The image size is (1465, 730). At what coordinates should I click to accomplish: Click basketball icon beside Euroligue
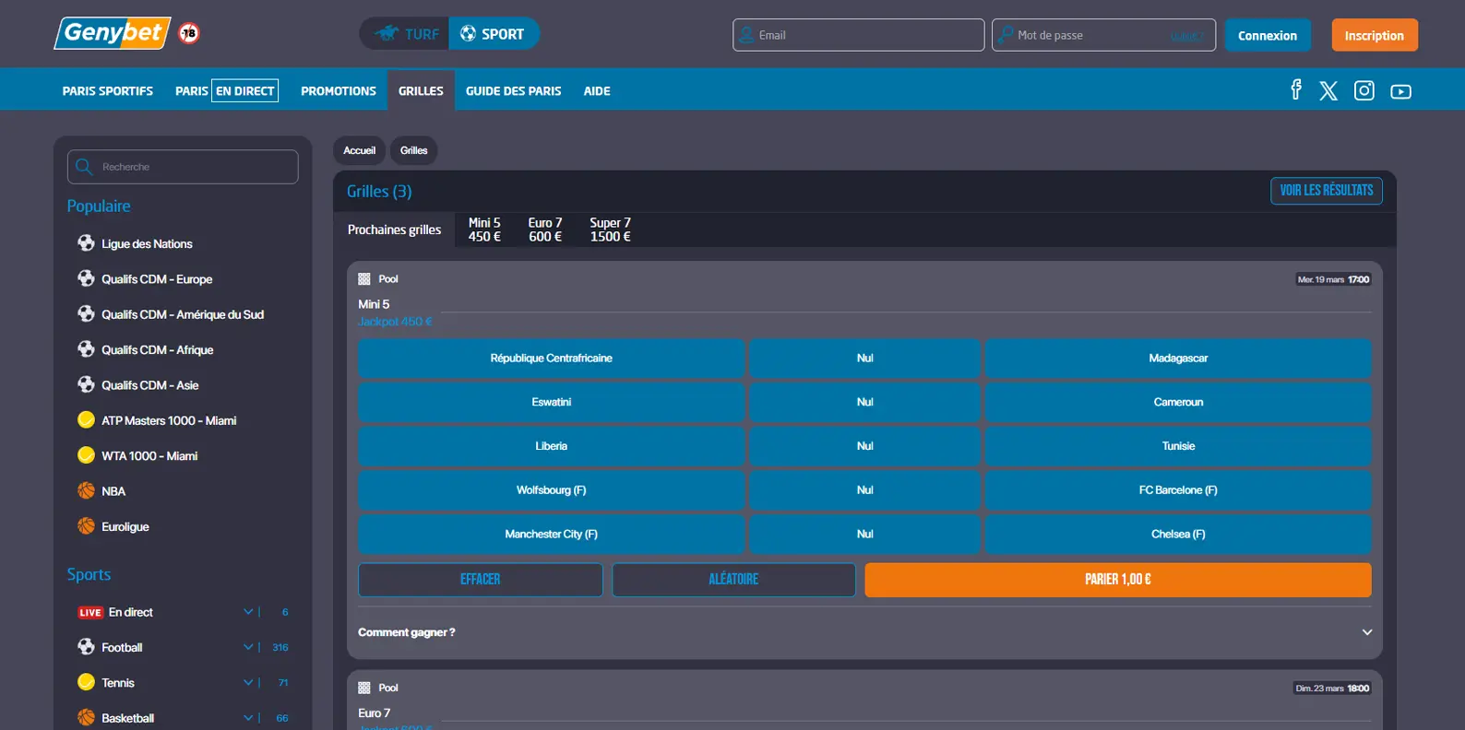click(x=86, y=526)
